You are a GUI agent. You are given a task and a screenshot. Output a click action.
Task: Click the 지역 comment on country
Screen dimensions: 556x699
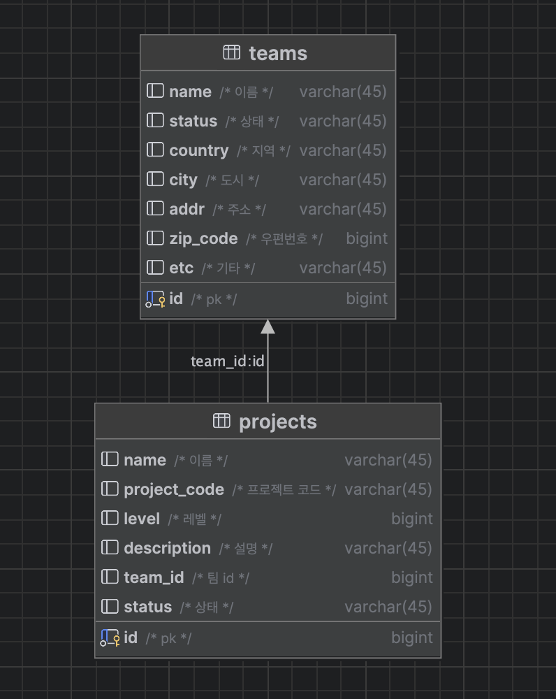tap(263, 151)
